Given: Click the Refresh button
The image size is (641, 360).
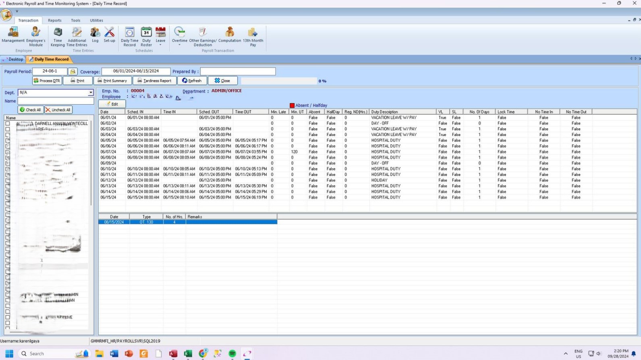Looking at the screenshot, I should (x=192, y=80).
